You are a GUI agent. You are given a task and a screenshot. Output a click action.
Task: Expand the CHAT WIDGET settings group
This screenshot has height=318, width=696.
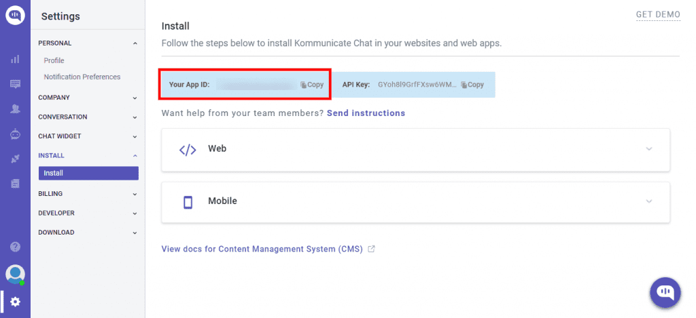tap(88, 136)
